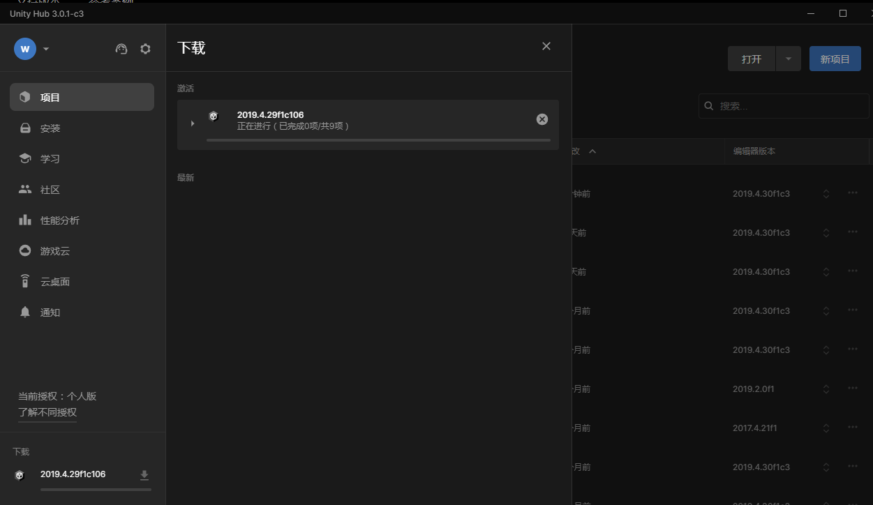The image size is (873, 505).
Task: Select 安装 in the sidebar
Action: click(x=82, y=128)
